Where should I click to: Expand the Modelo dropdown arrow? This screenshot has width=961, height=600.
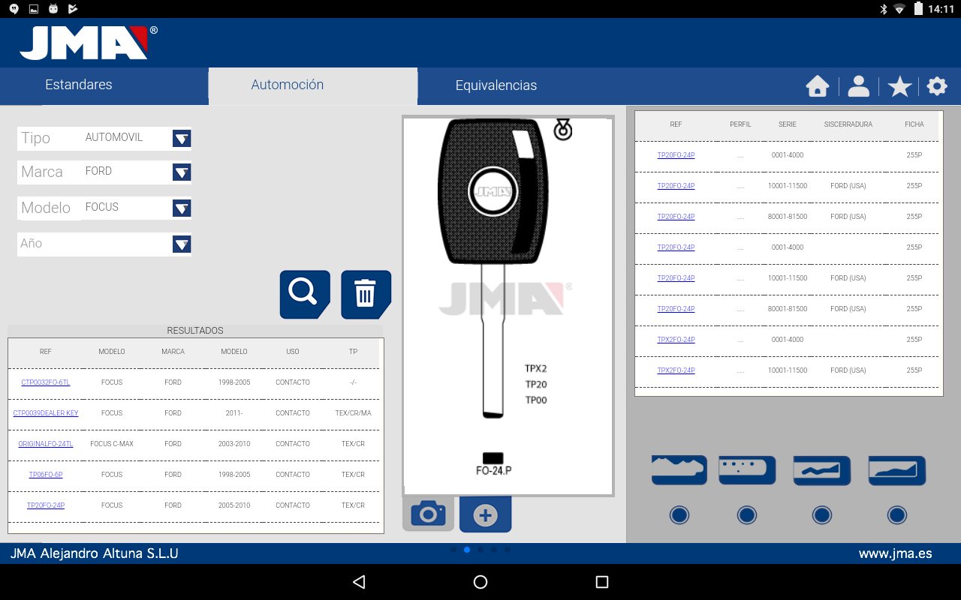click(x=182, y=208)
